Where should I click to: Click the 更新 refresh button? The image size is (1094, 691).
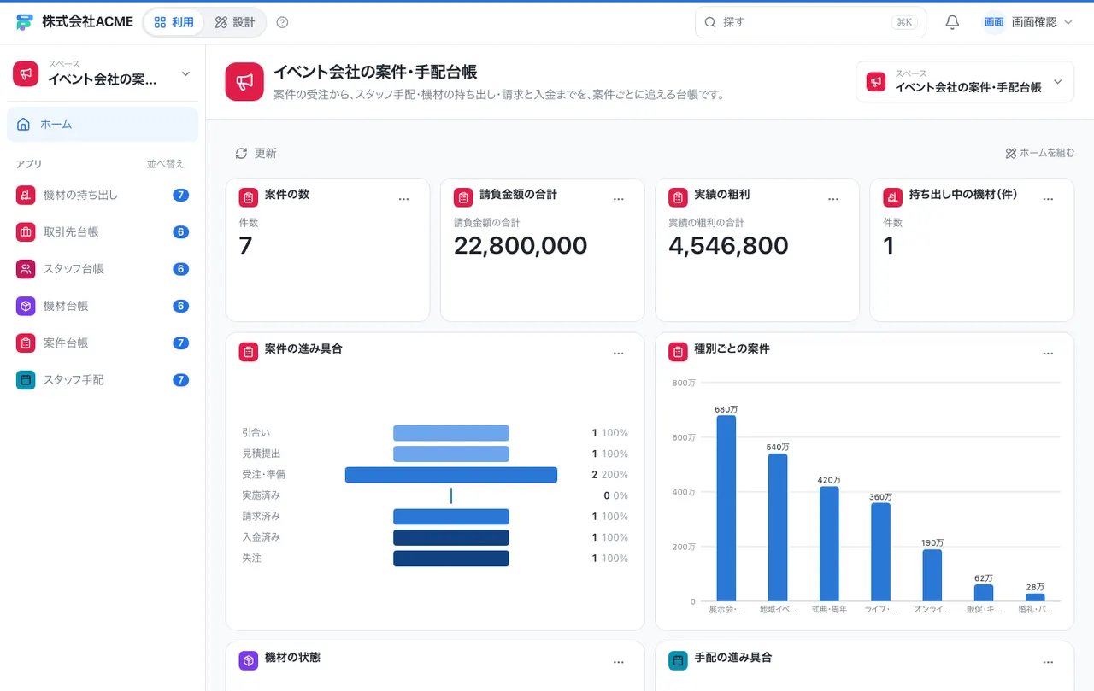coord(256,153)
